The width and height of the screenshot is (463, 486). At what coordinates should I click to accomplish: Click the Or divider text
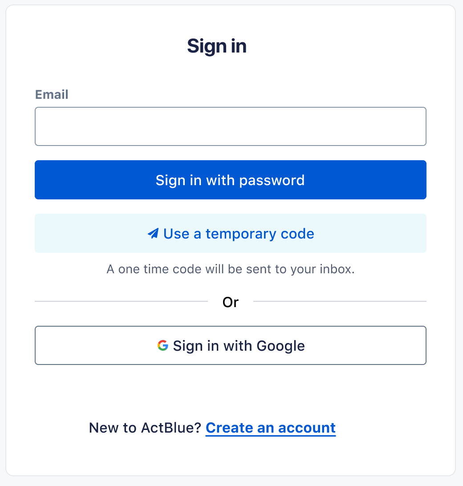(x=230, y=302)
